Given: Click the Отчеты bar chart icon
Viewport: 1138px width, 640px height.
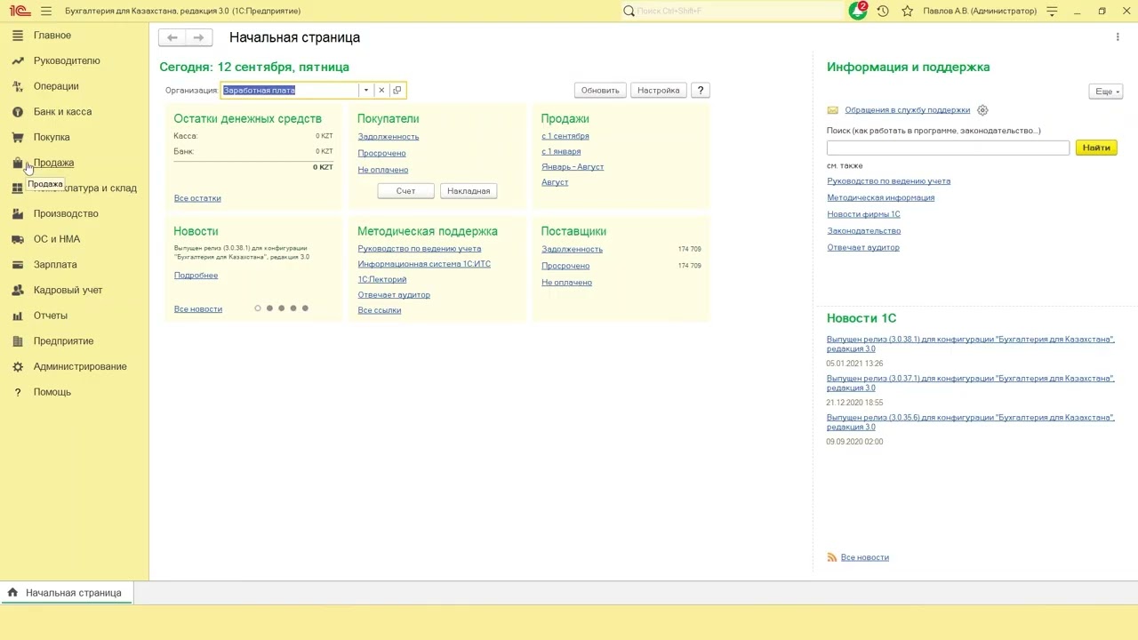Looking at the screenshot, I should coord(17,316).
